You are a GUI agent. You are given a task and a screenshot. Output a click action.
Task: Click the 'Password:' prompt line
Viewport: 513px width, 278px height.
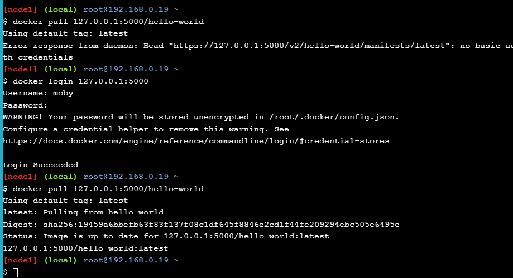pyautogui.click(x=25, y=105)
